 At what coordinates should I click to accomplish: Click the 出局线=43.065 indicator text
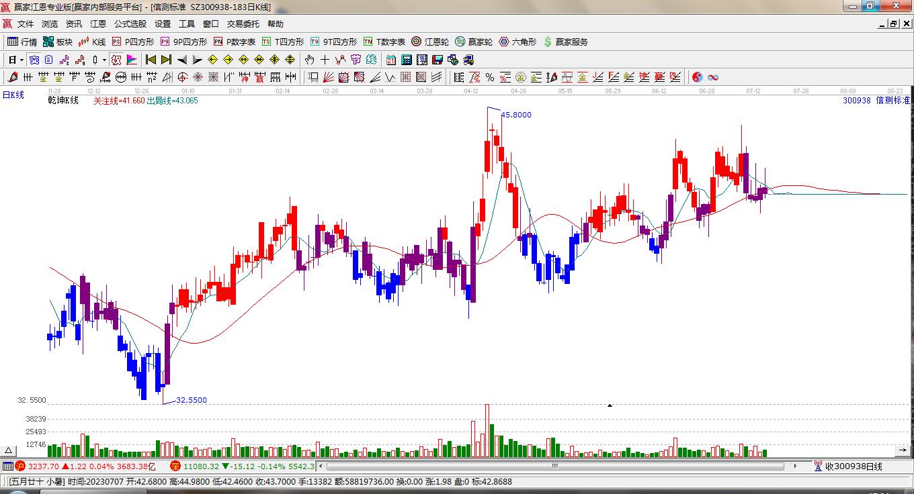[173, 101]
